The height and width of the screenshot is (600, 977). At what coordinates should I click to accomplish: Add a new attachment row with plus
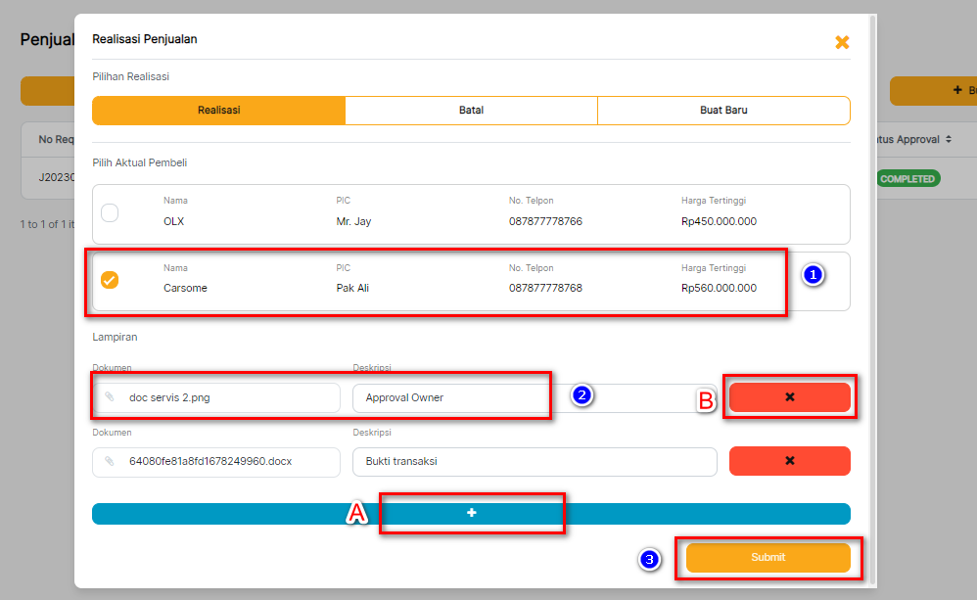471,514
